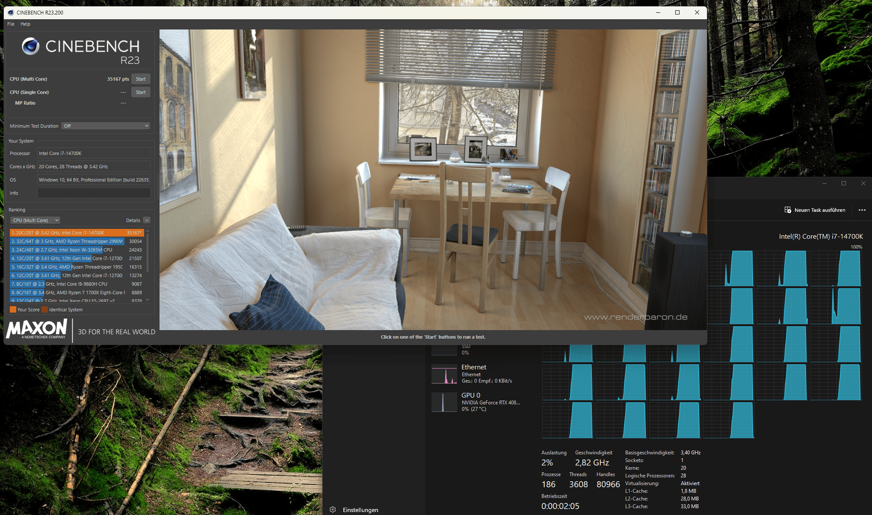Open the Einstellungen gear icon
The image size is (872, 515).
(x=333, y=509)
